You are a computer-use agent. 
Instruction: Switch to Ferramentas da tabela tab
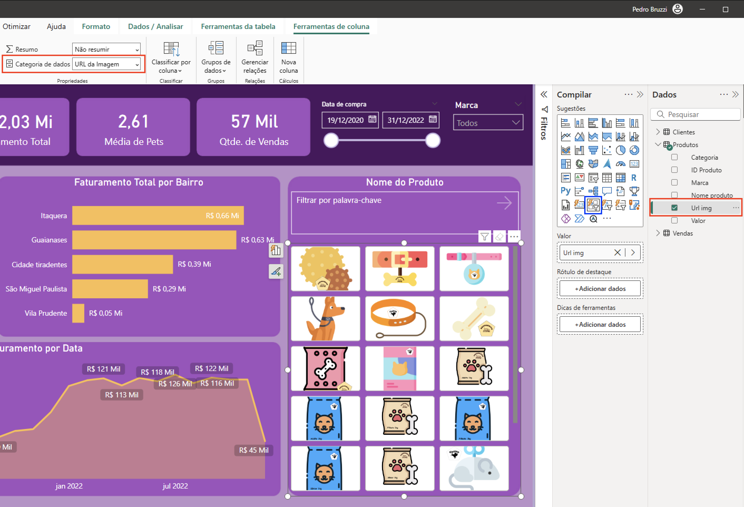[238, 27]
